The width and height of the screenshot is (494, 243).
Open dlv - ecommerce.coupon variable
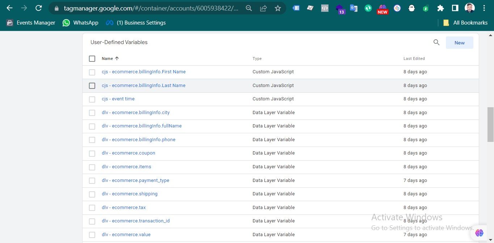128,153
